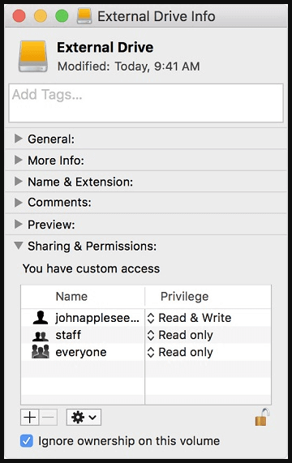Change the johnappleseed Read & Write privilege
The image size is (292, 463).
click(x=189, y=318)
